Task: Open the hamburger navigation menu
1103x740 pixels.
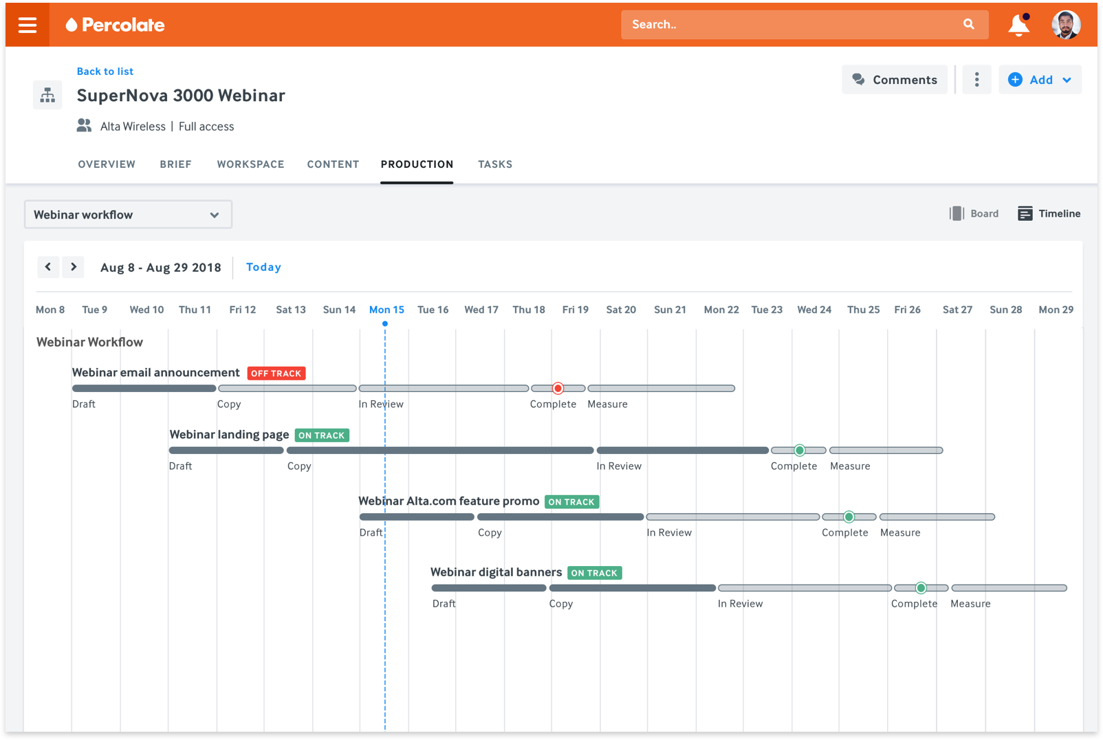Action: 28,25
